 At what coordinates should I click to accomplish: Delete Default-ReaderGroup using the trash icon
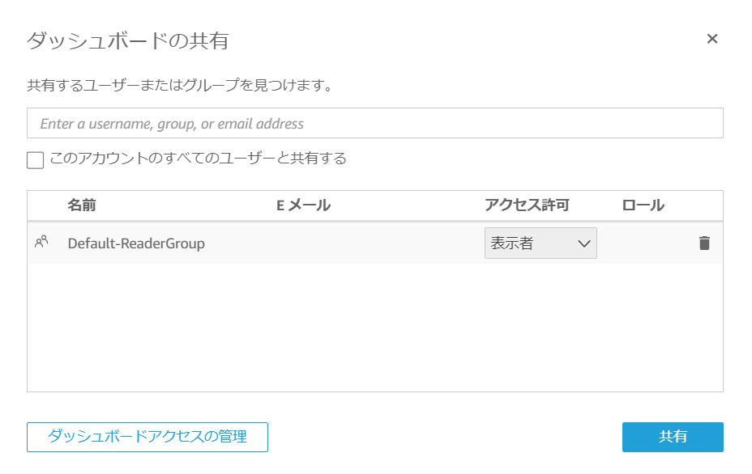click(704, 243)
